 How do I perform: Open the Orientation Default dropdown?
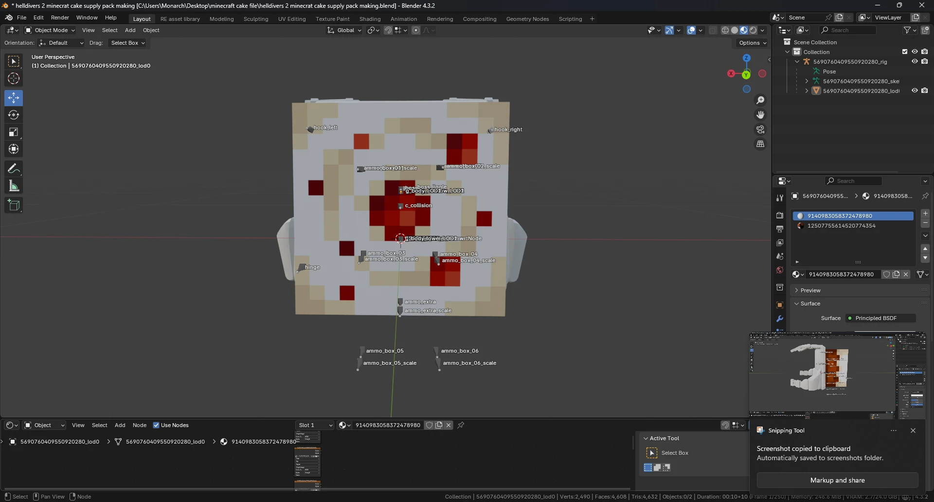click(61, 43)
